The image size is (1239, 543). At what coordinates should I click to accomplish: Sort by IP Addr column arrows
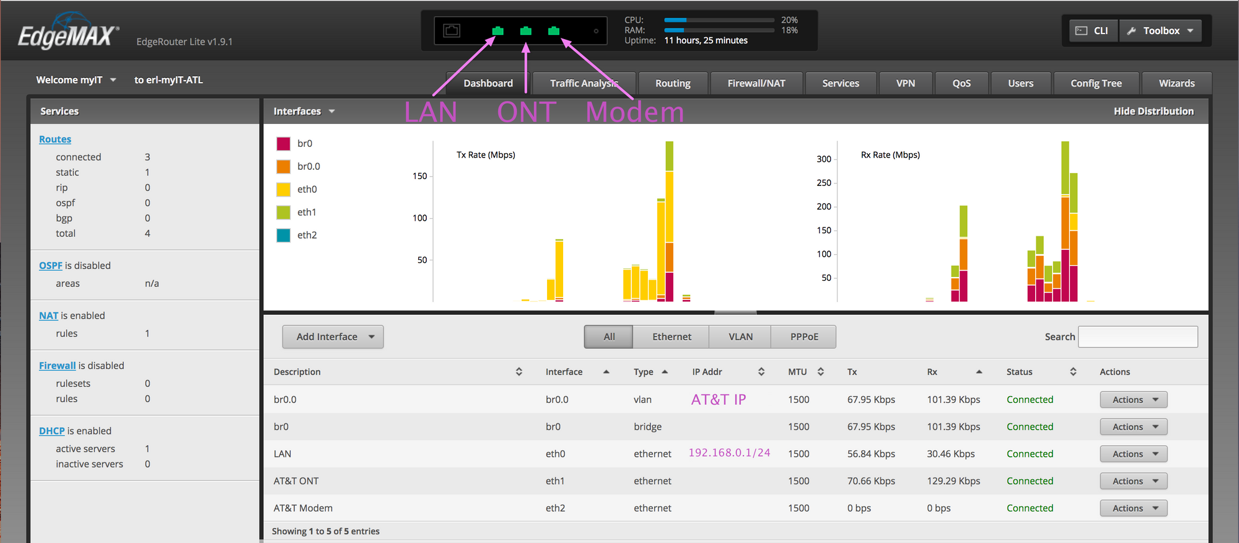point(761,372)
